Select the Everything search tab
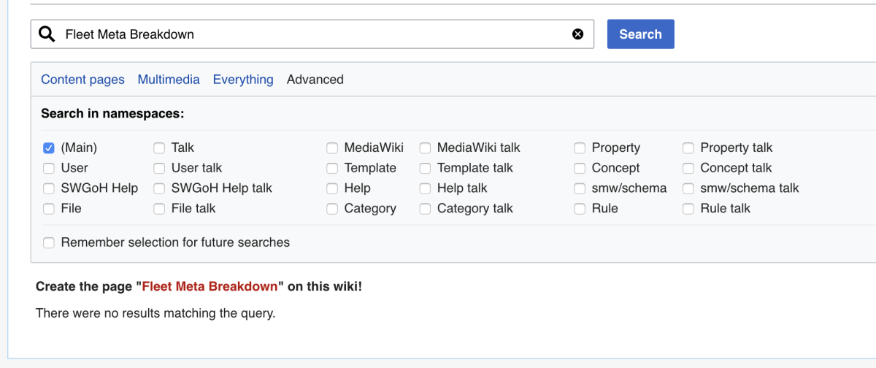This screenshot has width=876, height=368. (243, 80)
